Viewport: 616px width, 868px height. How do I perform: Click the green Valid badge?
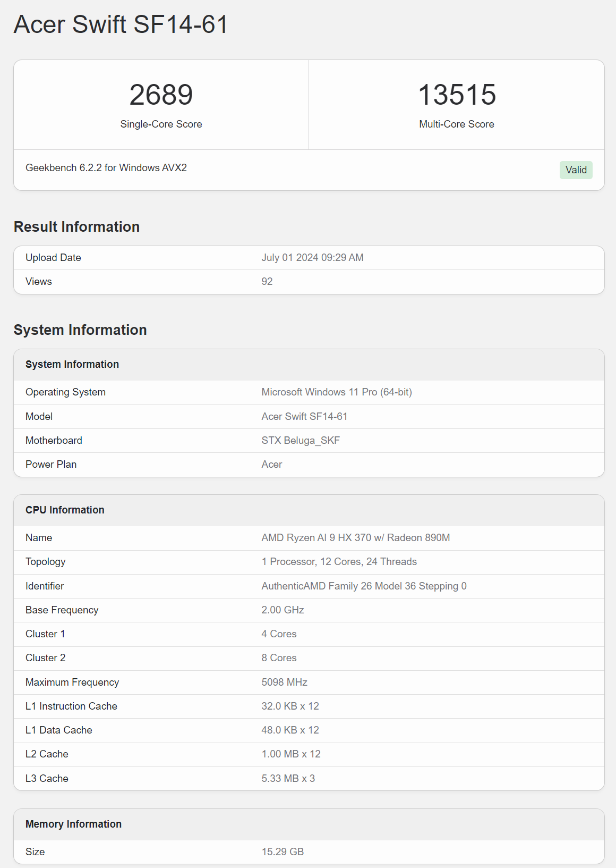576,170
